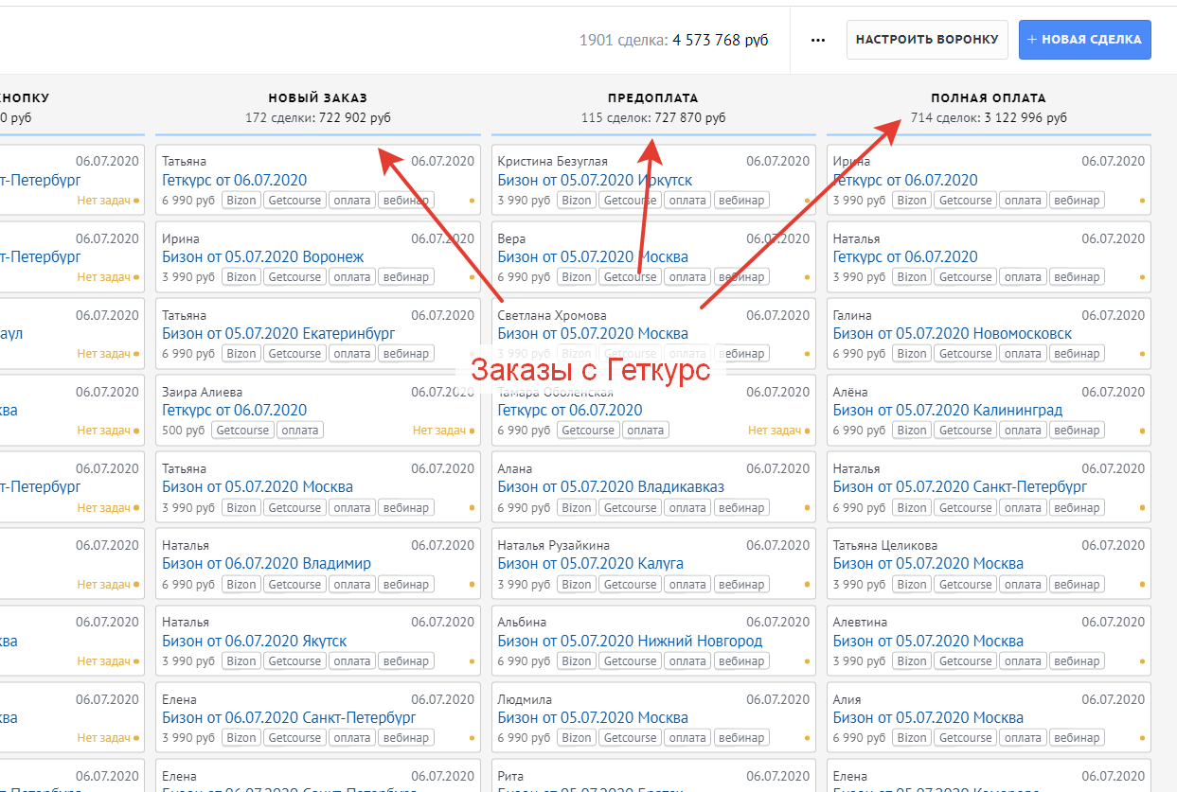Viewport: 1177px width, 792px height.
Task: Click the Нет задач label on Тамара Оболенская's deal
Action: coord(774,431)
